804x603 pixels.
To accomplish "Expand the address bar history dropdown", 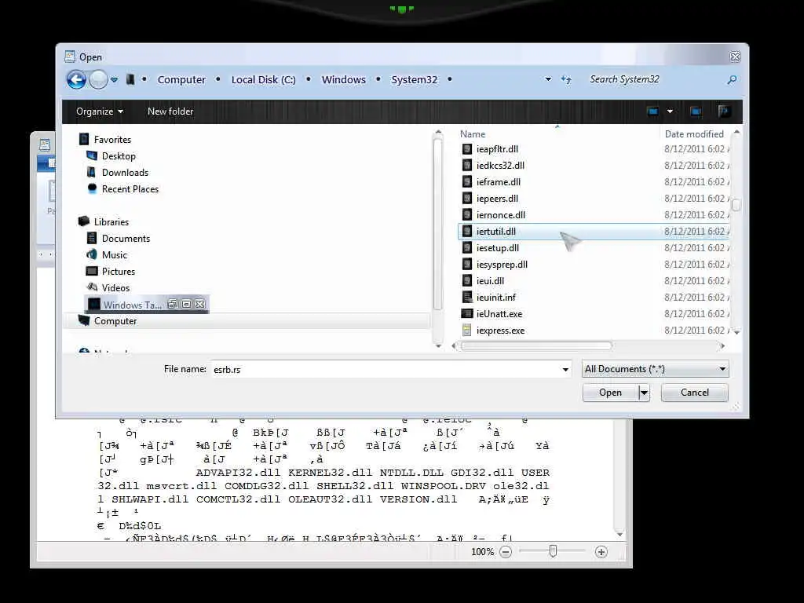I will click(x=548, y=79).
